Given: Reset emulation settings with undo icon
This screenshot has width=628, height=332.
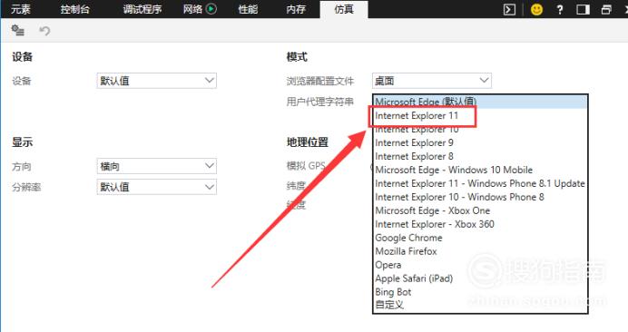Looking at the screenshot, I should pos(44,31).
